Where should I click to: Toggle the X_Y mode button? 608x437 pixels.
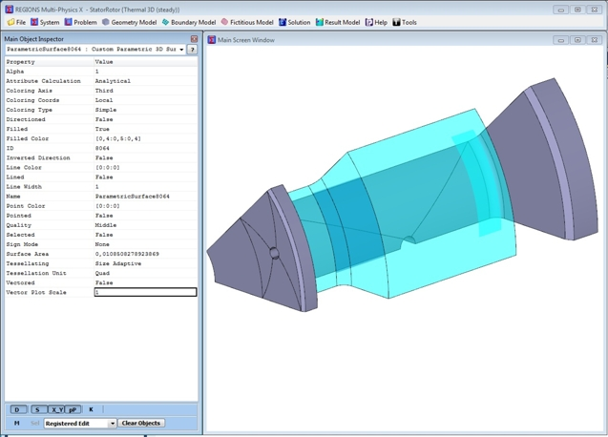pyautogui.click(x=56, y=409)
